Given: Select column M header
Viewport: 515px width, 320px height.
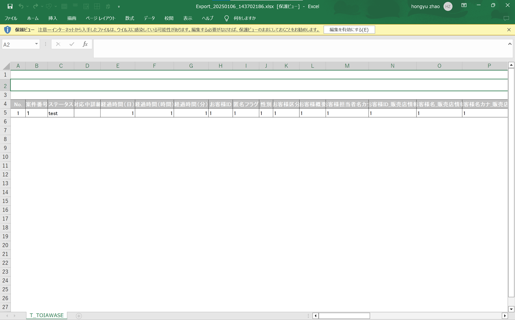Looking at the screenshot, I should coord(347,66).
